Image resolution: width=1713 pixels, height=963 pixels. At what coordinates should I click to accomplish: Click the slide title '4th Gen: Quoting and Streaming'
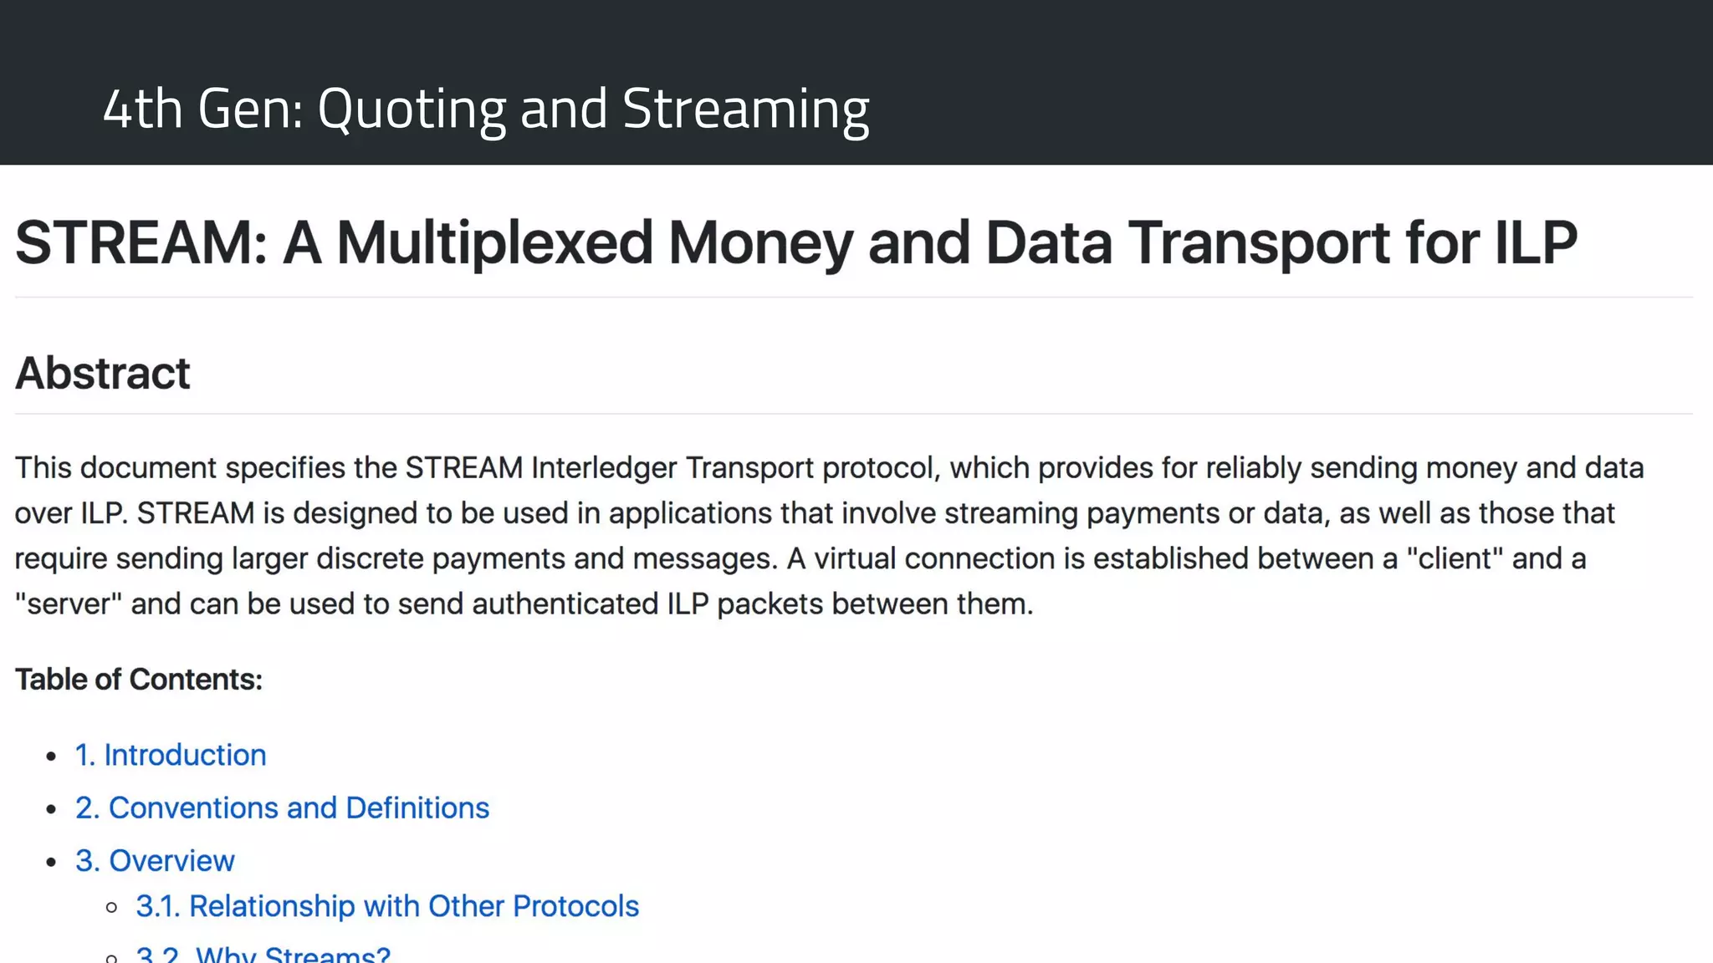(x=486, y=109)
